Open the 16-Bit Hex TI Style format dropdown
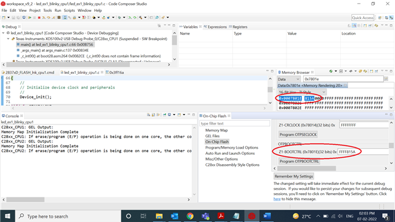The width and height of the screenshot is (395, 222). tap(302, 92)
